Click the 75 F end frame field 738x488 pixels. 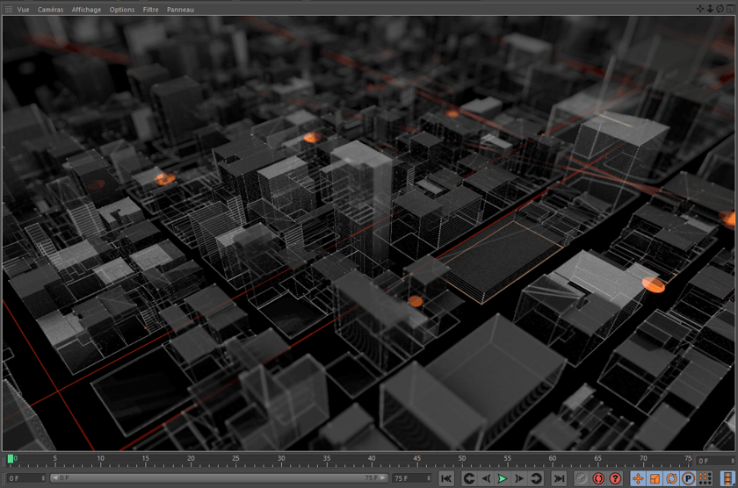[x=409, y=478]
